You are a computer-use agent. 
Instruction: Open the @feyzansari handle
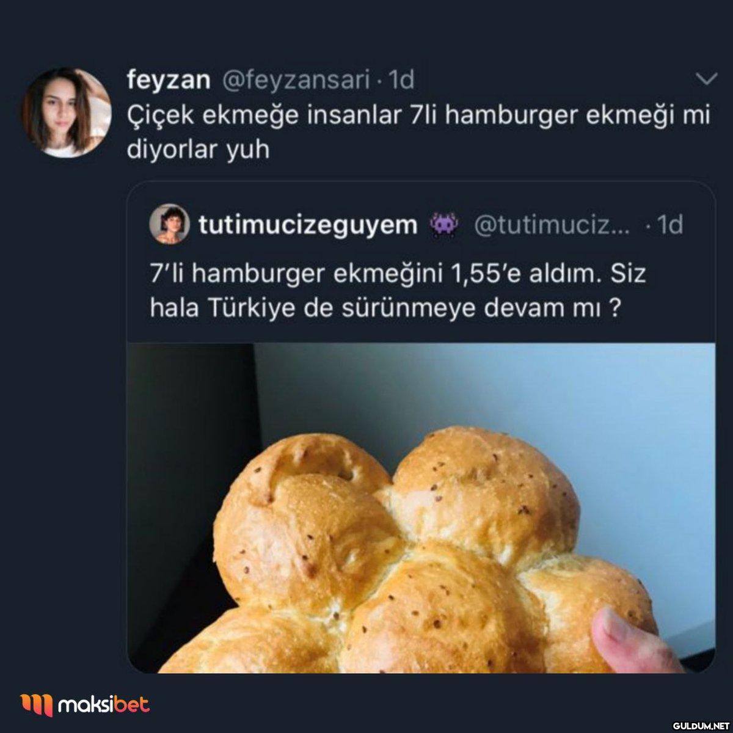point(294,81)
